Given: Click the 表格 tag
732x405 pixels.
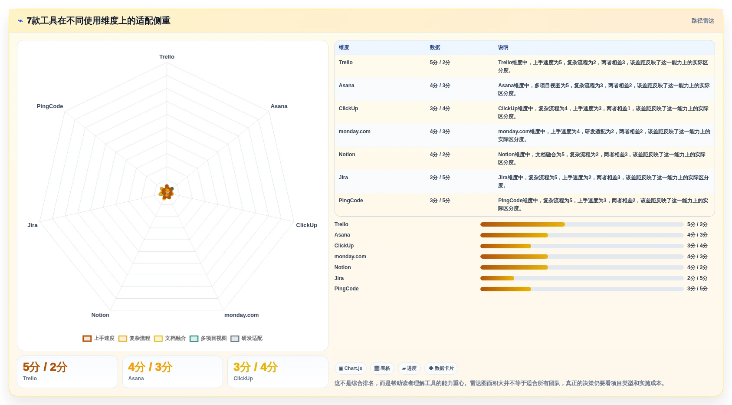Looking at the screenshot, I should pyautogui.click(x=382, y=369).
